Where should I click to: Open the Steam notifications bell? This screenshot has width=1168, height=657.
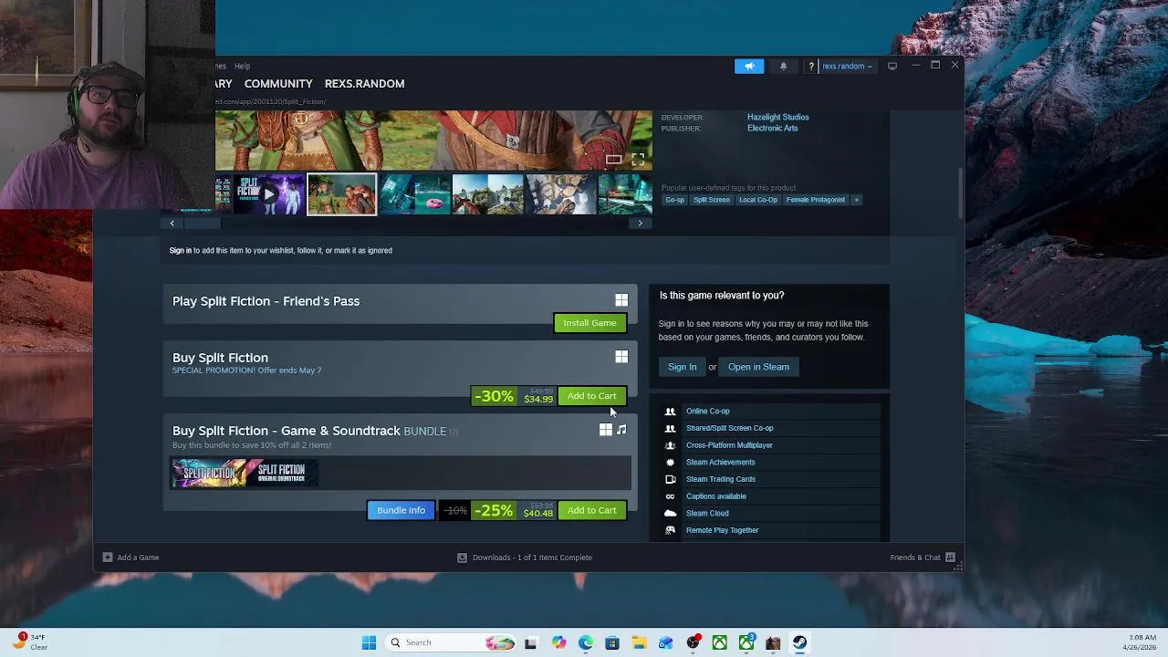tap(783, 66)
